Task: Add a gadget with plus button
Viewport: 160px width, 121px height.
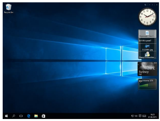Action: [x=157, y=5]
